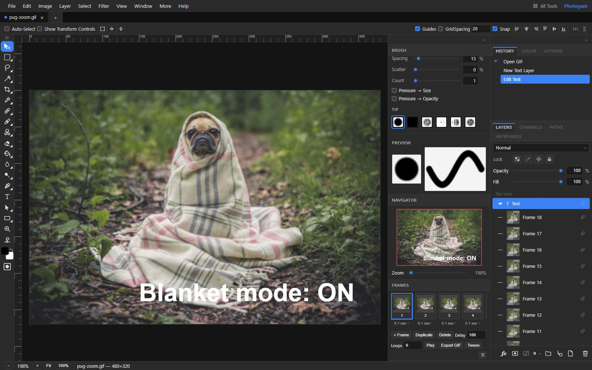This screenshot has width=592, height=370.
Task: Select the Clone Stamp tool
Action: click(7, 132)
